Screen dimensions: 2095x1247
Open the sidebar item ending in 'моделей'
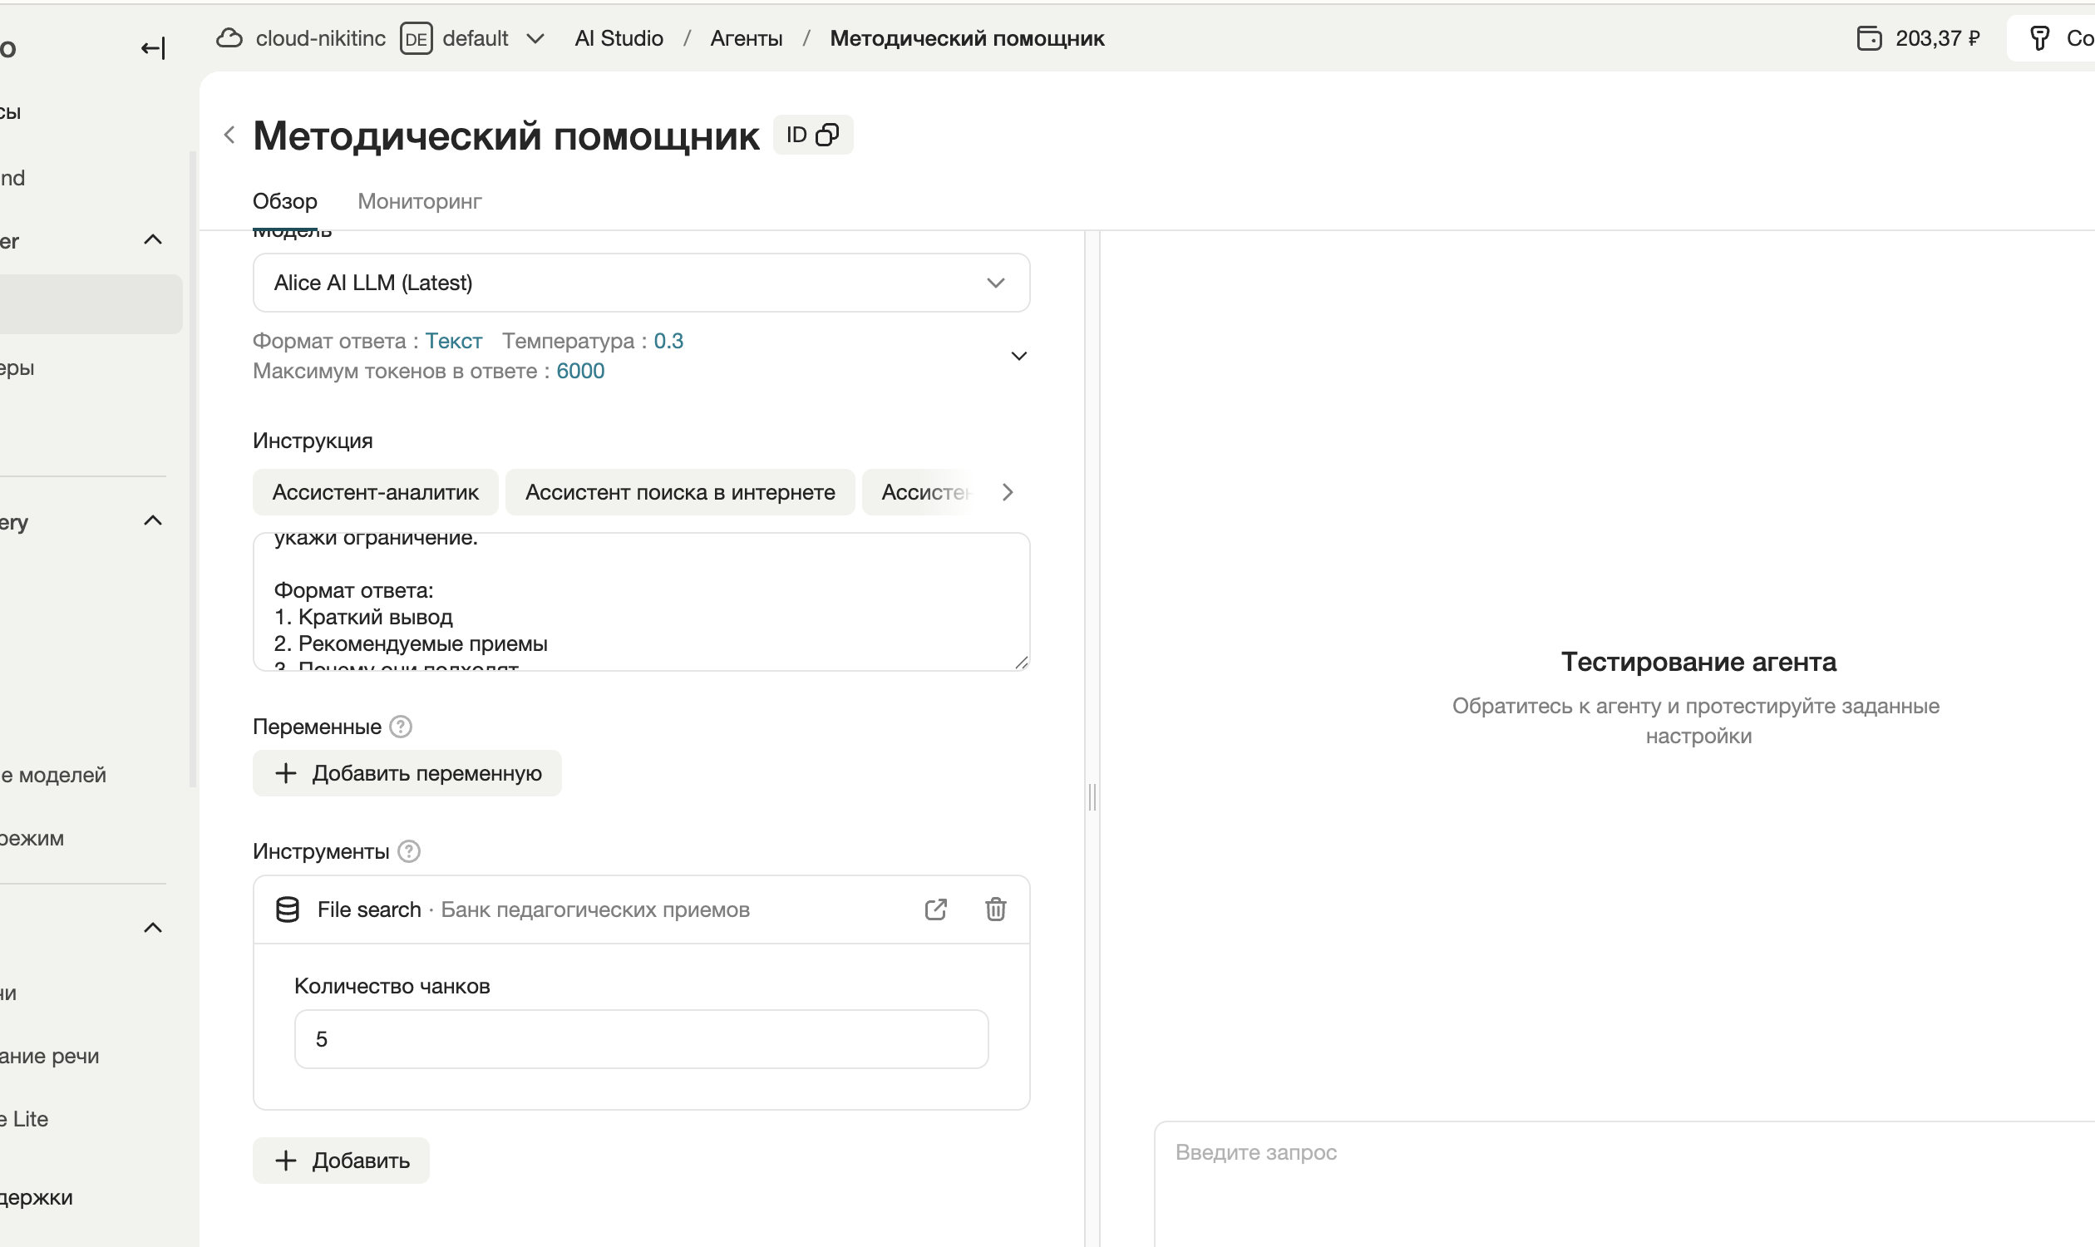pos(54,775)
